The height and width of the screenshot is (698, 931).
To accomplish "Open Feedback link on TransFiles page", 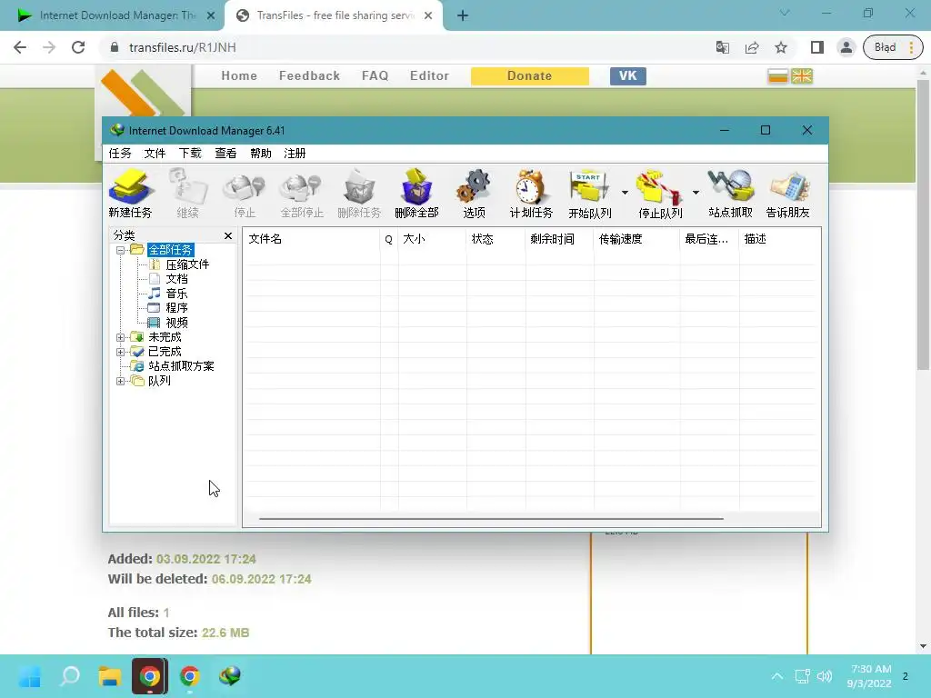I will (x=309, y=76).
